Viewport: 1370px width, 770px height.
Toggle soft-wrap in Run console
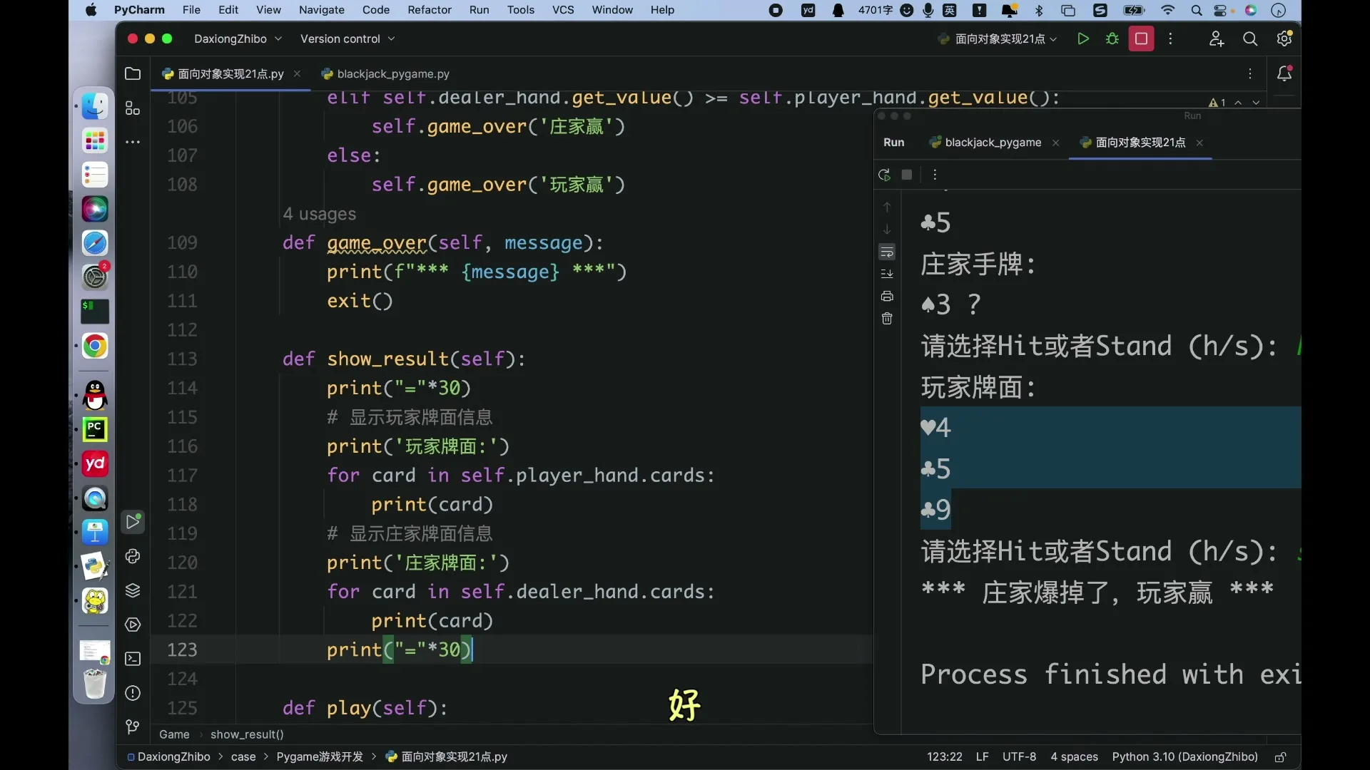[x=887, y=252]
